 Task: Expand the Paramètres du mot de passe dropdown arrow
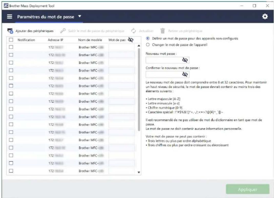point(80,16)
